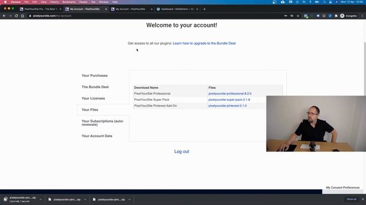Download pixelyoursite-professional-8.2.0 file
Image resolution: width=366 pixels, height=205 pixels.
click(x=230, y=93)
